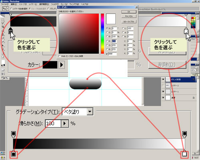Select the L radio button in color picker
200x160 pixels.
tap(123, 28)
